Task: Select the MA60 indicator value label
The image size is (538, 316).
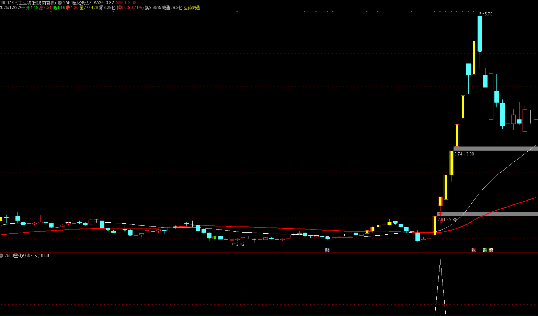Action: [126, 3]
